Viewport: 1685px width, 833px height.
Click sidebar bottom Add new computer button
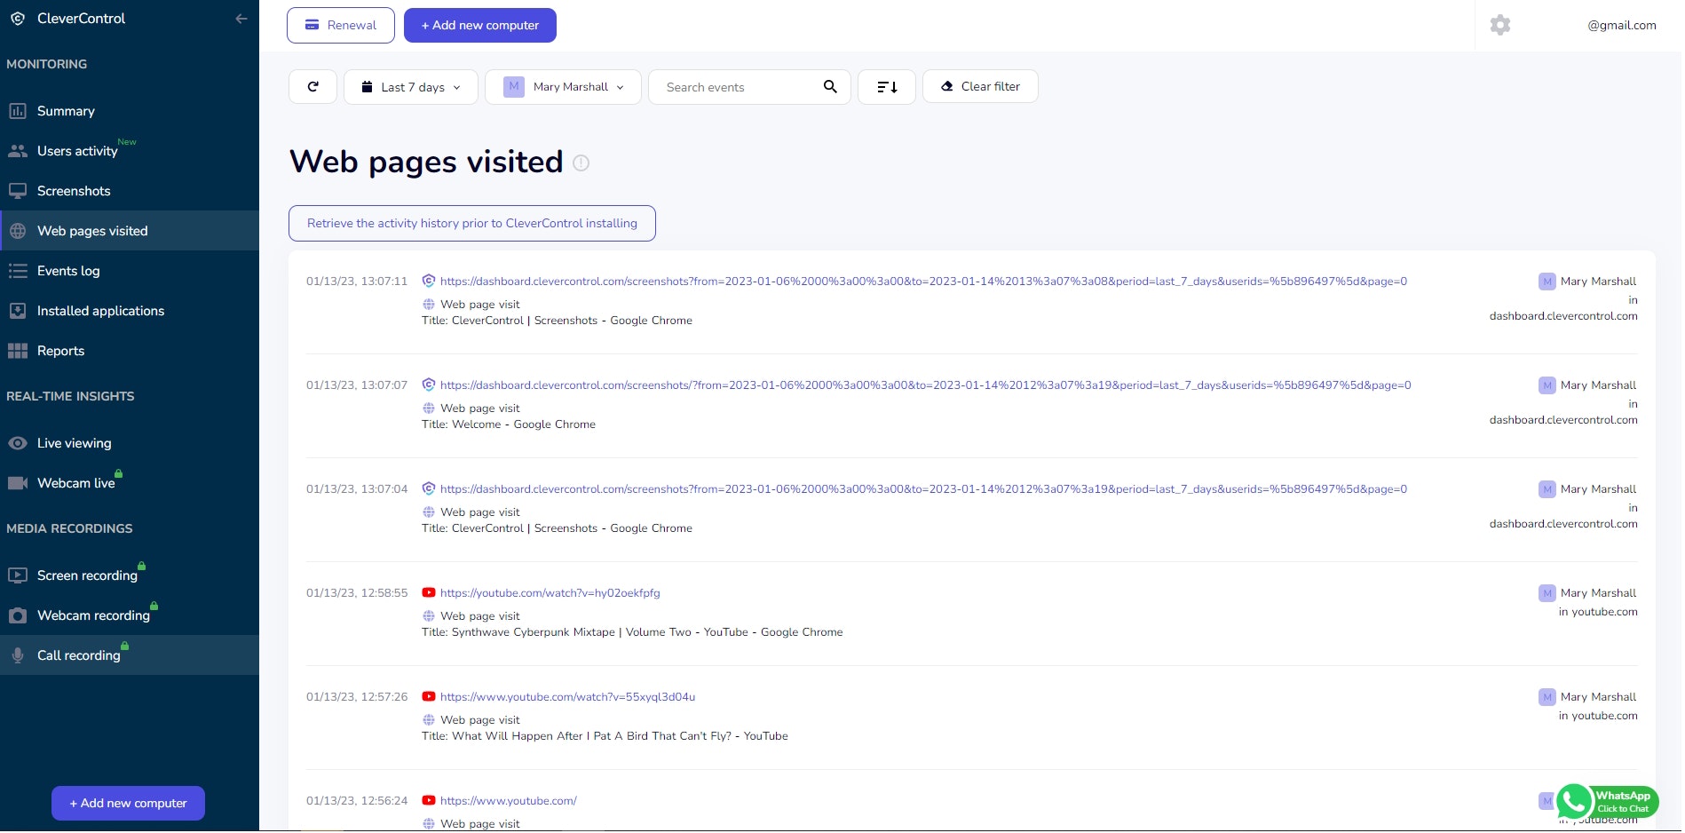pos(128,804)
